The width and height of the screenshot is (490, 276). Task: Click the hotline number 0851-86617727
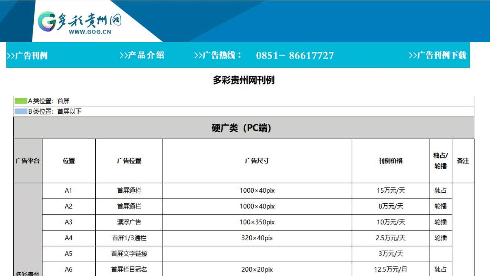[x=295, y=55]
